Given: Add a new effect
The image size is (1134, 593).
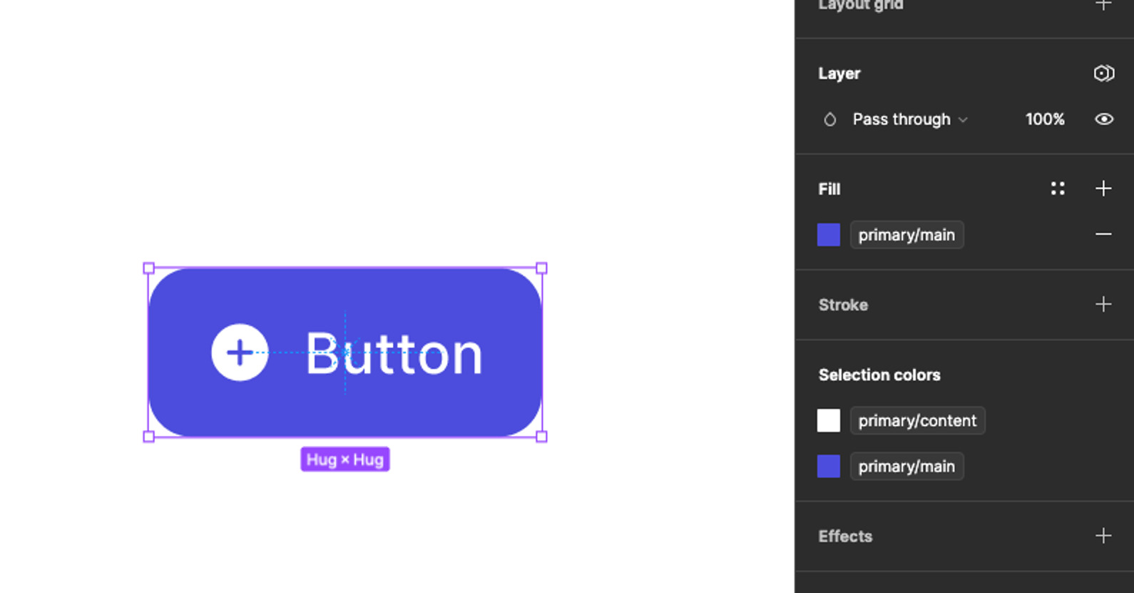Looking at the screenshot, I should click(1103, 536).
